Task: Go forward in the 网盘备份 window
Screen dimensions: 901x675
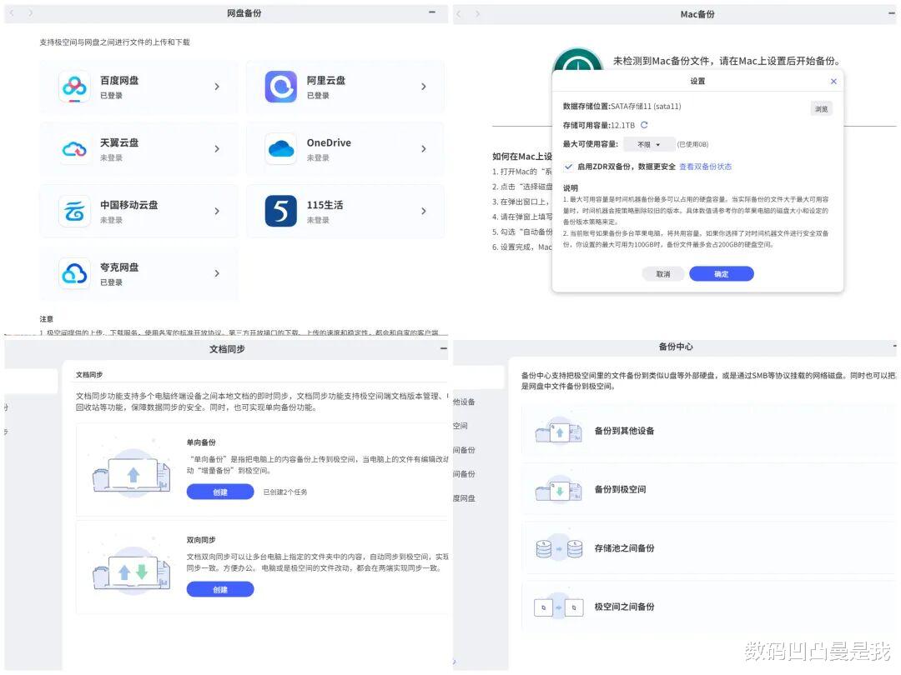Action: pos(31,12)
